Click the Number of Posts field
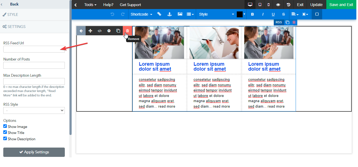 34,65
